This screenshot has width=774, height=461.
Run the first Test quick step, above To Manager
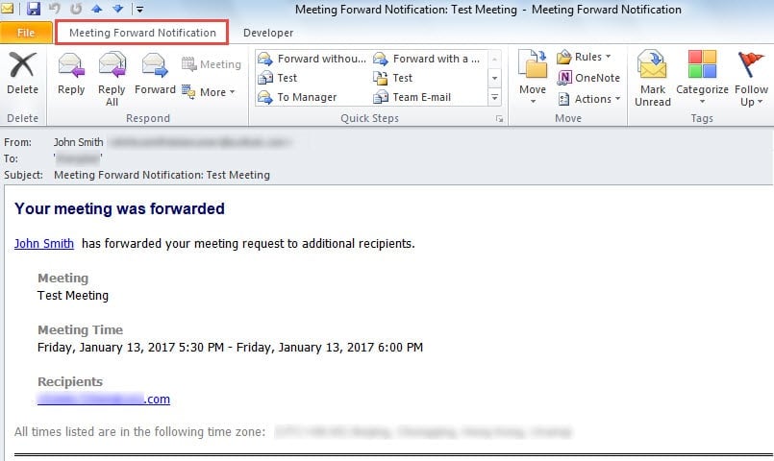click(x=278, y=78)
